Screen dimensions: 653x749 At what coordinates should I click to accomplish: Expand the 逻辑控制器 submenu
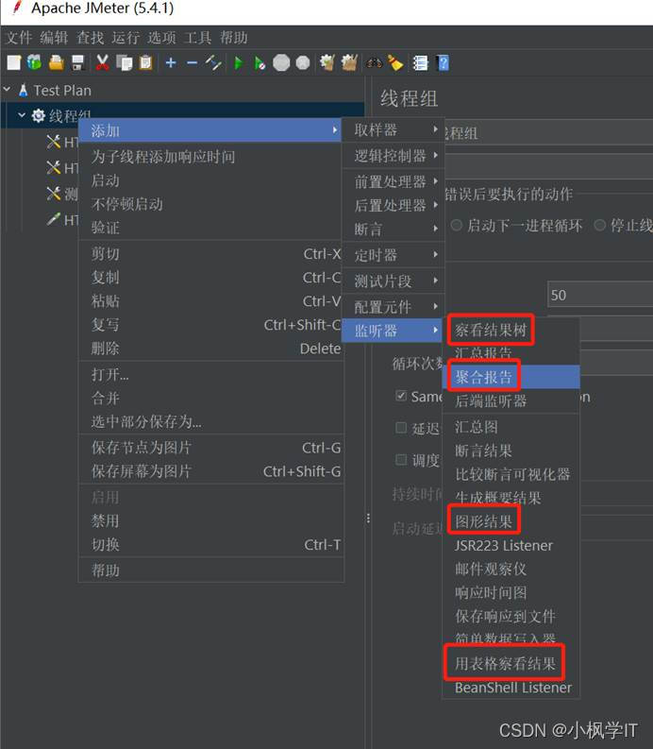[393, 155]
